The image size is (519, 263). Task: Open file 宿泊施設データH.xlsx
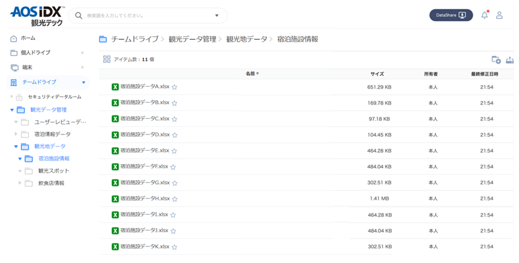(145, 199)
